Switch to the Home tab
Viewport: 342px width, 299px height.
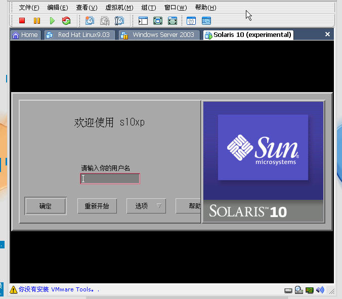tap(25, 35)
